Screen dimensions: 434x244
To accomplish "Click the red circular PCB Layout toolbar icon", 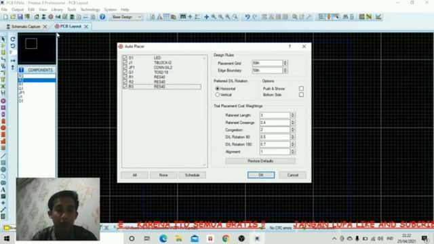I will click(x=51, y=17).
